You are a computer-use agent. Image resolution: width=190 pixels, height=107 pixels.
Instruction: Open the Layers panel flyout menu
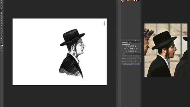[141, 54]
